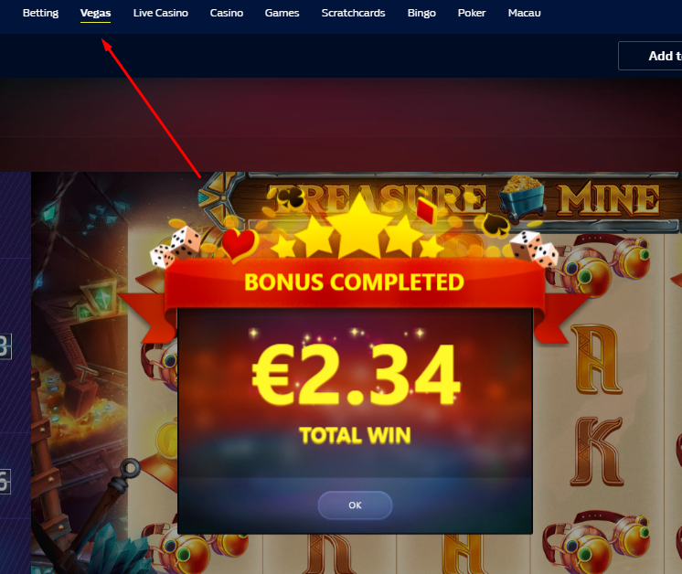The image size is (682, 574).
Task: Go to Live Casino
Action: click(x=161, y=13)
